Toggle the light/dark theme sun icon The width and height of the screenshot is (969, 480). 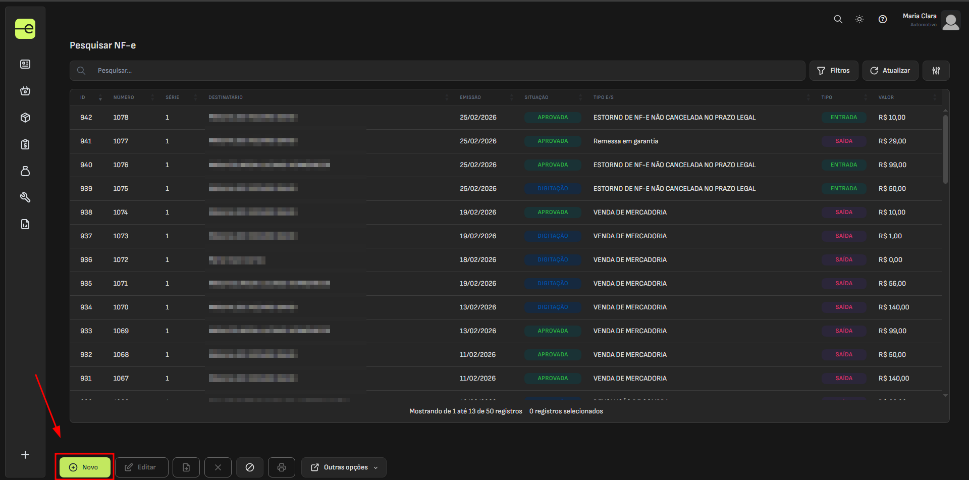[859, 19]
